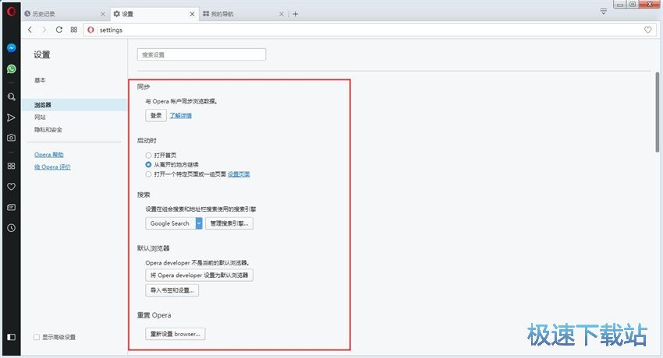Switch to the 我的导航 tab

click(243, 14)
